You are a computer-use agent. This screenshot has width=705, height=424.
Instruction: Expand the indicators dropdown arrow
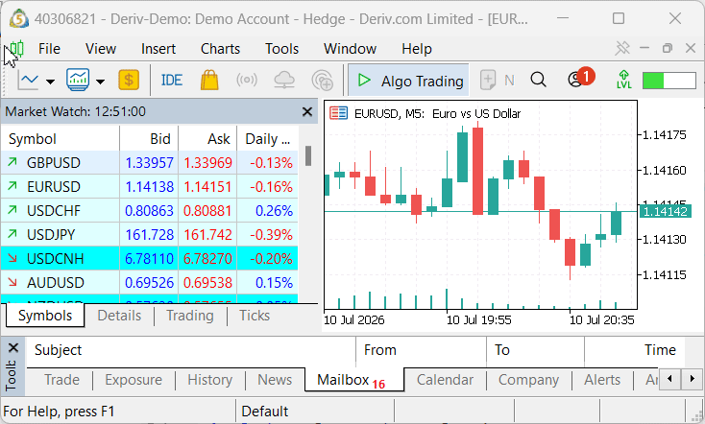(x=100, y=82)
